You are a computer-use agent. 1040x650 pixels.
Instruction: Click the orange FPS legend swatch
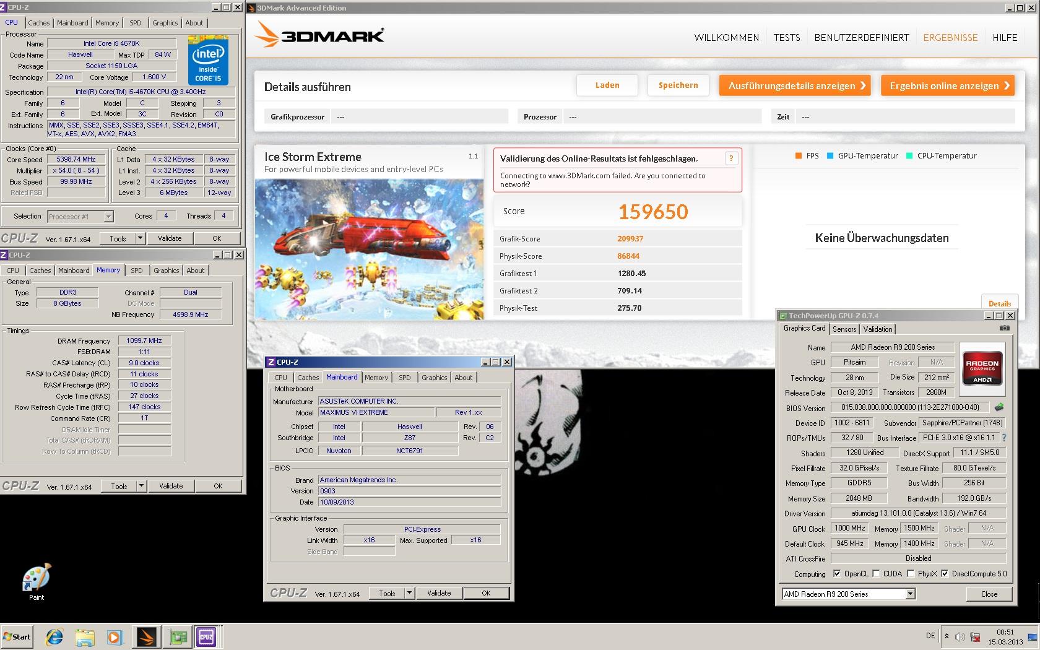(x=799, y=156)
